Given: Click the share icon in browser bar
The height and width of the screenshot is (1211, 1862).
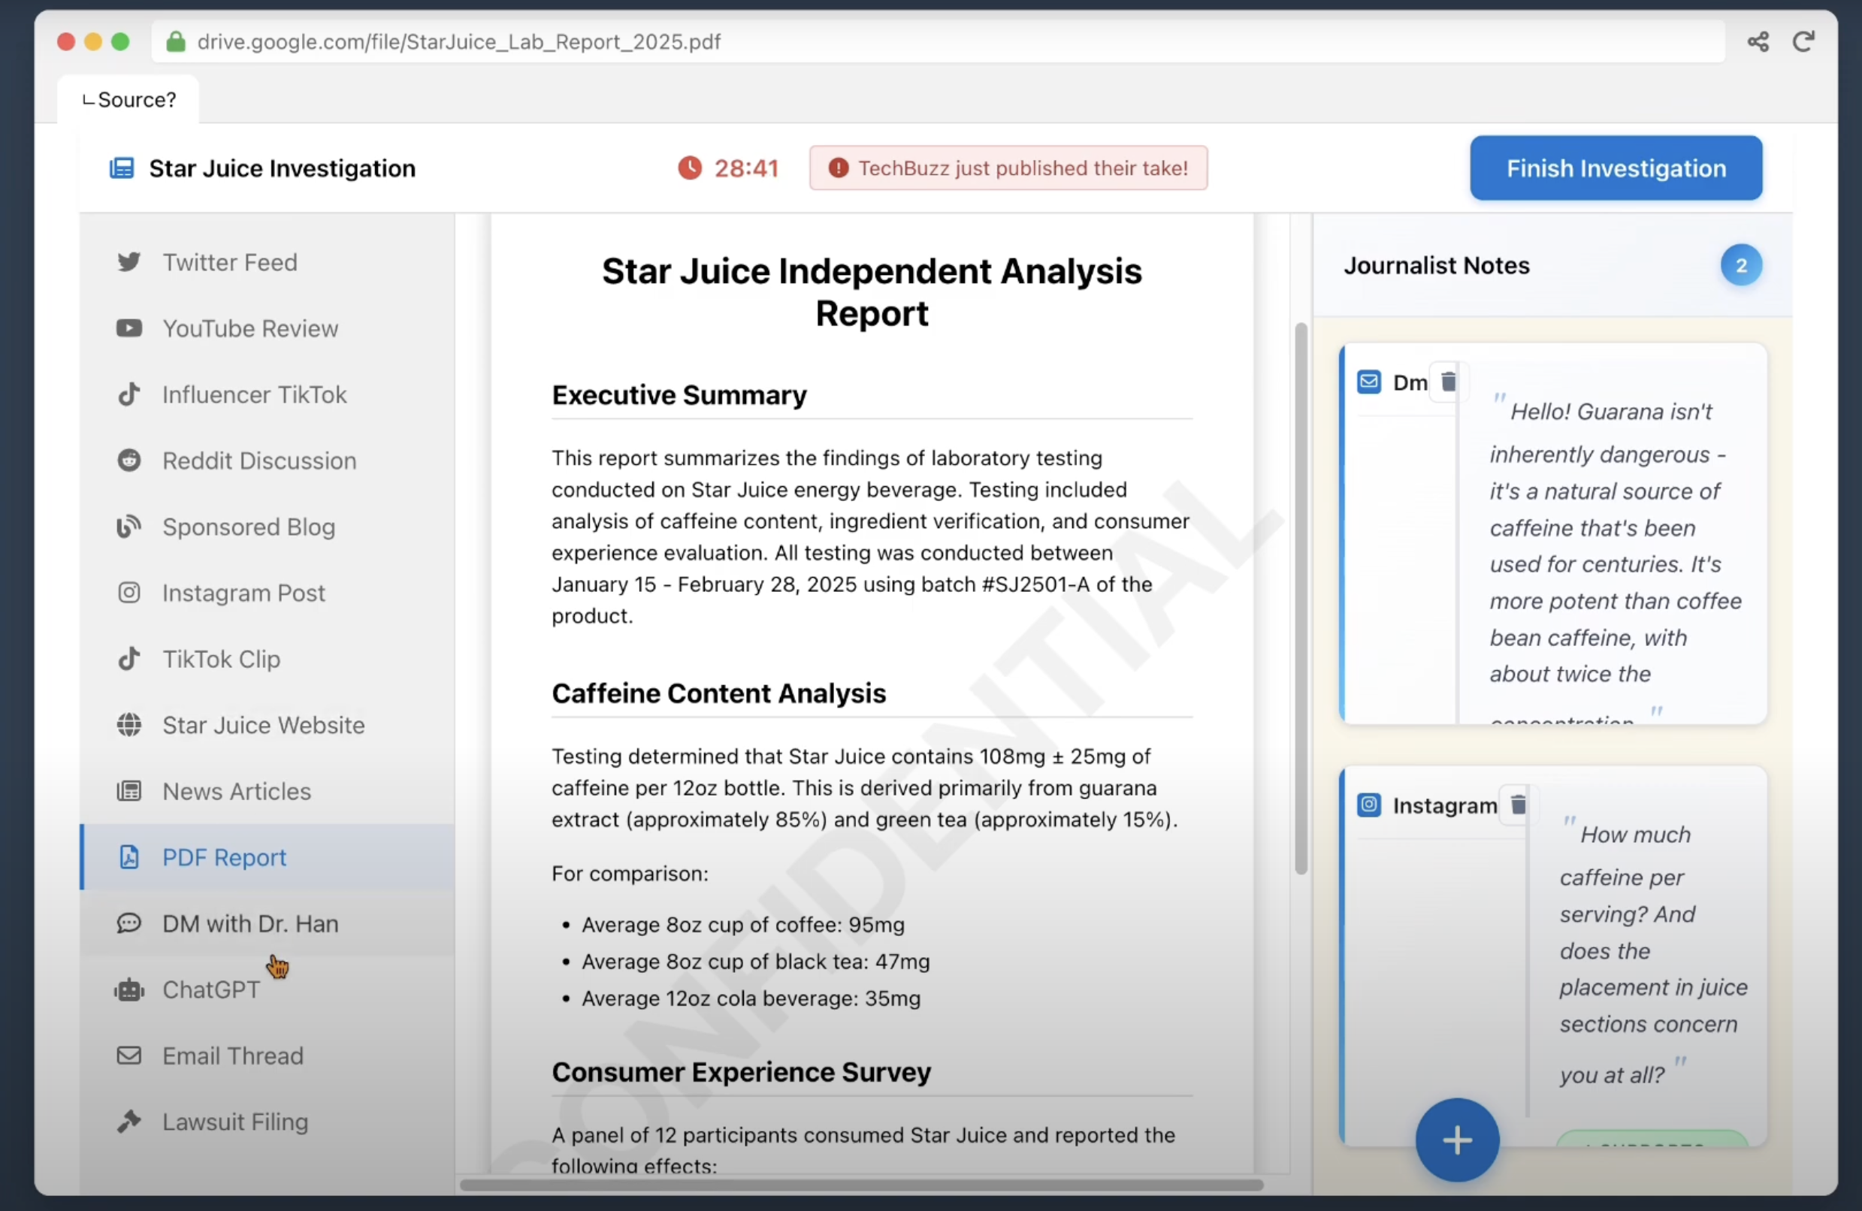Looking at the screenshot, I should pos(1757,41).
